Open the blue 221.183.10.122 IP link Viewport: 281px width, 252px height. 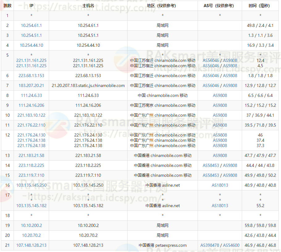coord(31,115)
